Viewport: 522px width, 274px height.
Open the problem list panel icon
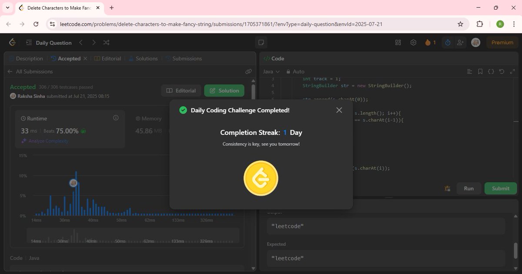[x=29, y=43]
